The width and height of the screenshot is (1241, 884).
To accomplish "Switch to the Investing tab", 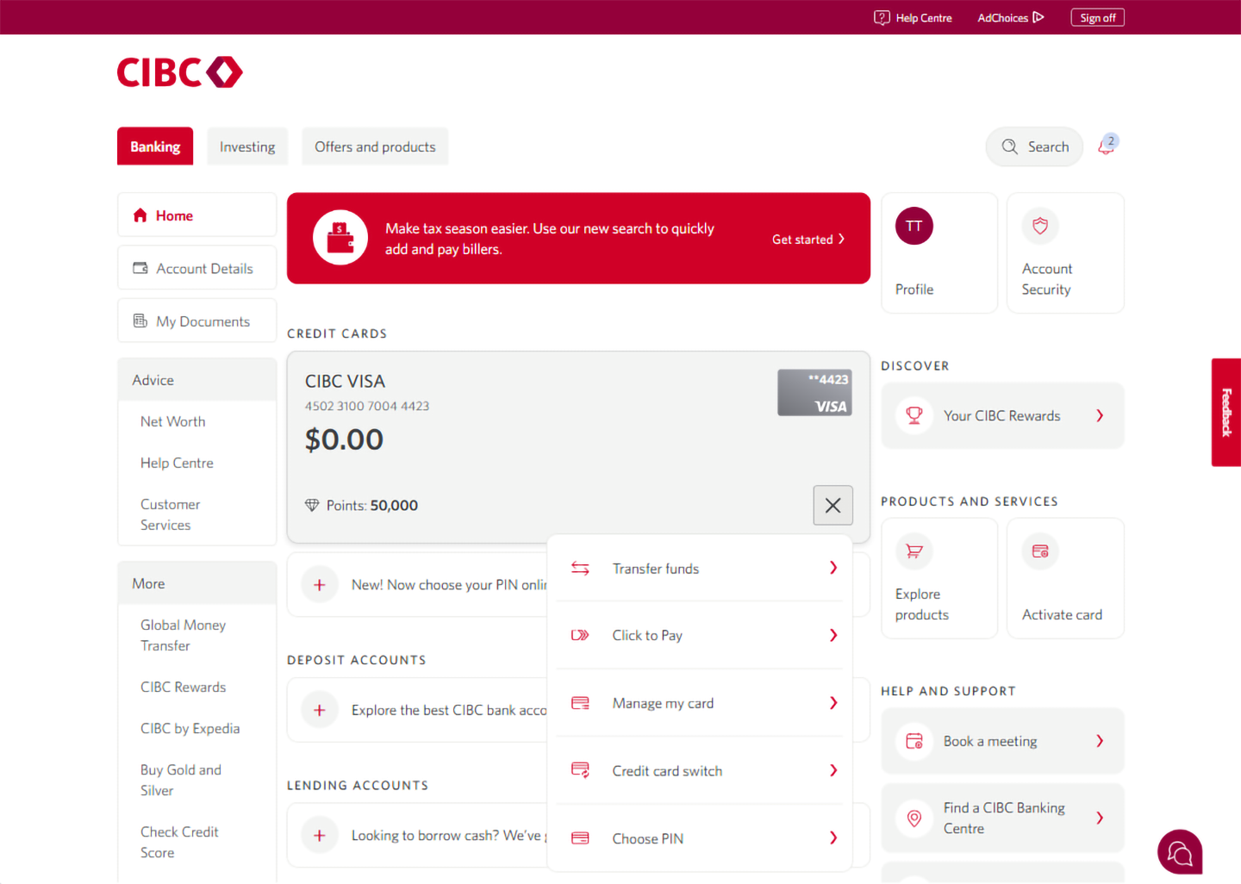I will click(247, 146).
